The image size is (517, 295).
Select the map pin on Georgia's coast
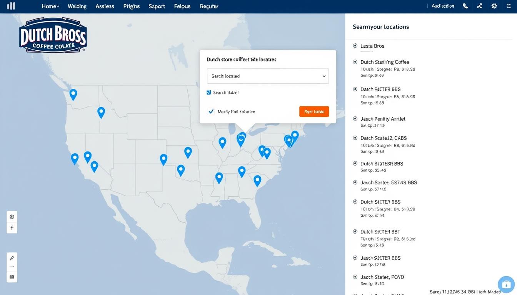point(257,181)
